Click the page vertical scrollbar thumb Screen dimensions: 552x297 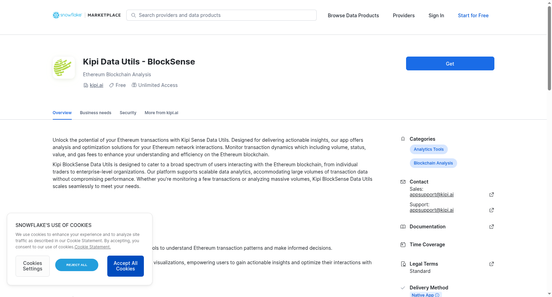[549, 48]
